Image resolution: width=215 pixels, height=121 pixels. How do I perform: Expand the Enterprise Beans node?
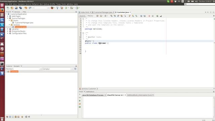[8, 31]
